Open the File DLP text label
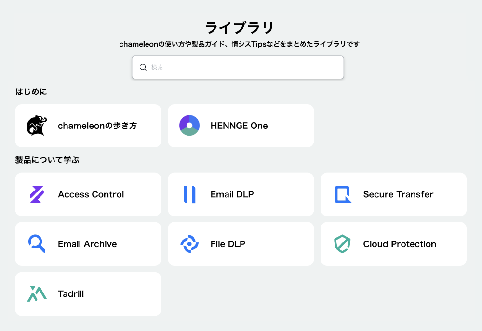 (x=228, y=244)
